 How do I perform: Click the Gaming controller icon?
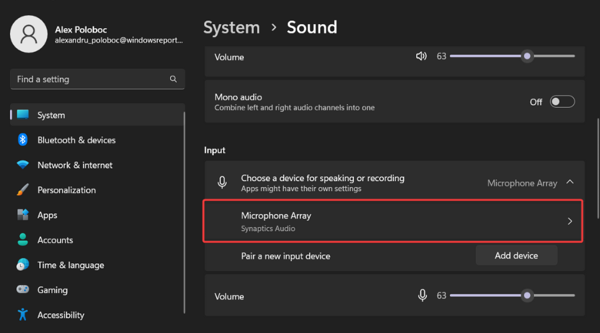coord(23,290)
